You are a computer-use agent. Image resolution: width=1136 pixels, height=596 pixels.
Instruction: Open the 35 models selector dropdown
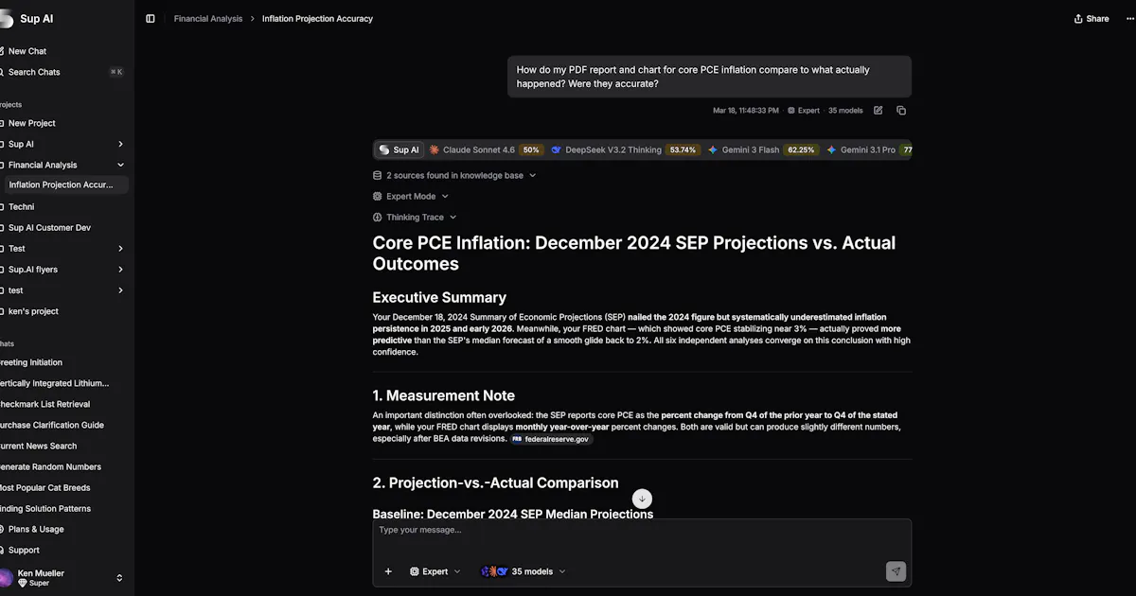pos(524,571)
